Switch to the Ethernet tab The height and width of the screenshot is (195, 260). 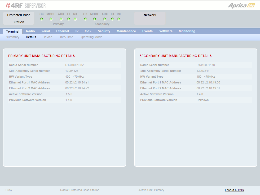(63, 31)
